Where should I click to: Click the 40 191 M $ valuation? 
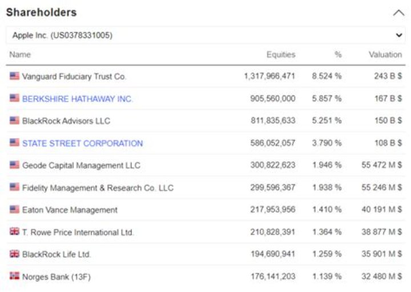click(382, 209)
